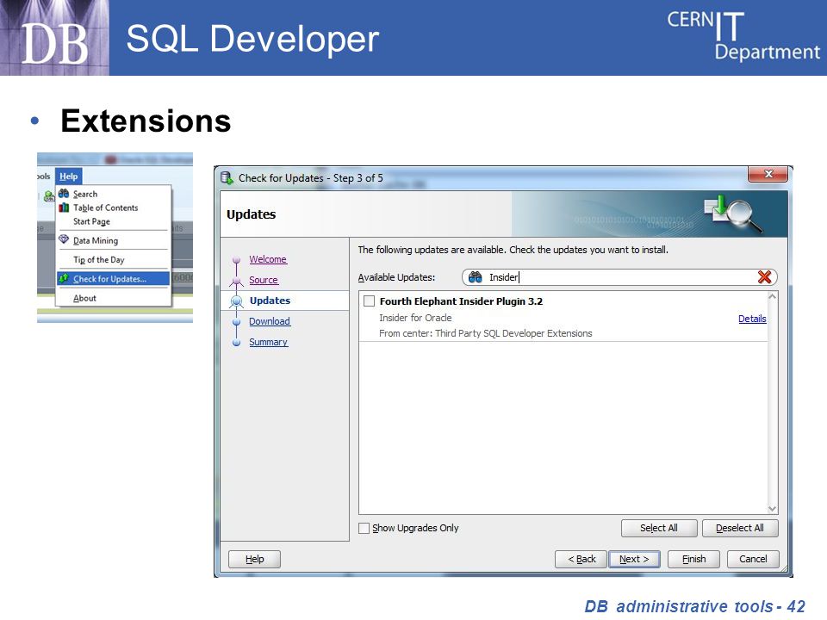The width and height of the screenshot is (827, 620).
Task: Click into the Available Updates search field
Action: pyautogui.click(x=619, y=277)
